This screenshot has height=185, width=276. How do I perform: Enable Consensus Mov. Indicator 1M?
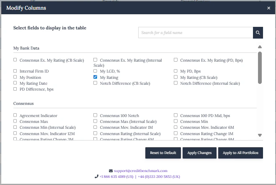95,127
